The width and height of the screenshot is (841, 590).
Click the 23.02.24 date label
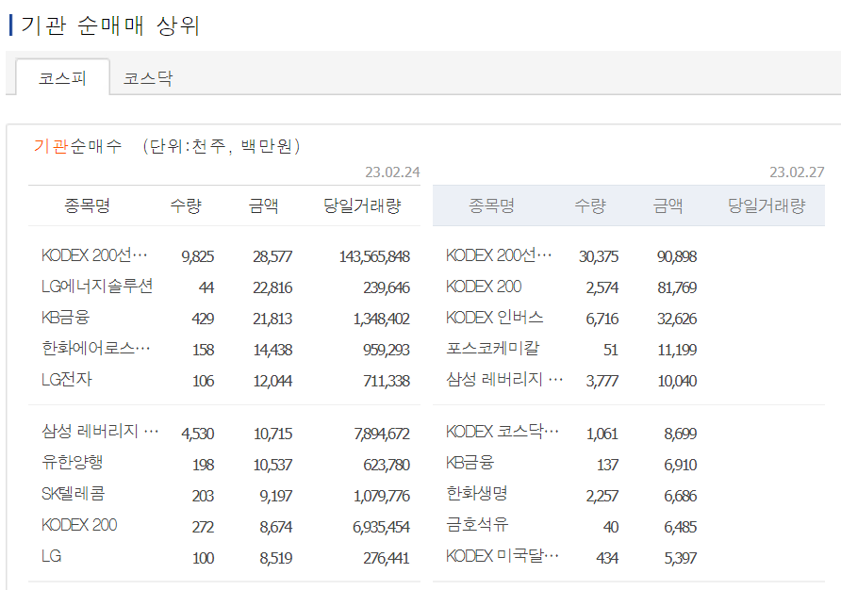(x=392, y=172)
